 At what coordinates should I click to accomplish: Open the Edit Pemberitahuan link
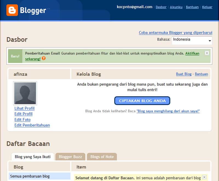[32, 125]
